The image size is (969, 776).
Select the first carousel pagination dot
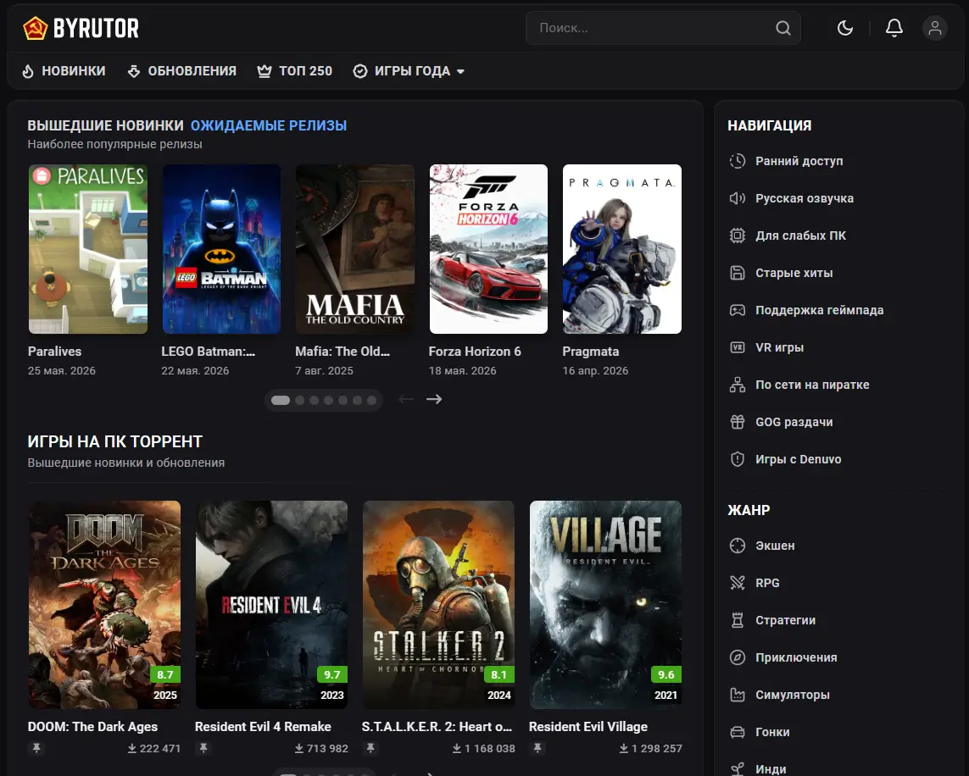coord(281,401)
